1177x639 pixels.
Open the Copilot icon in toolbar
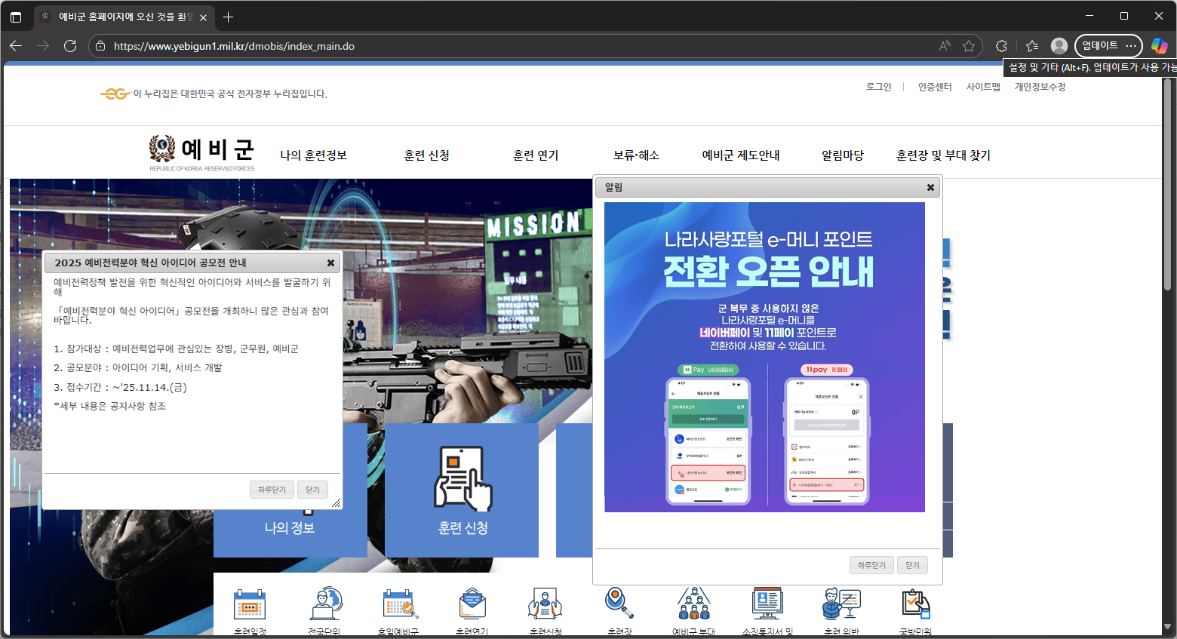[x=1159, y=46]
